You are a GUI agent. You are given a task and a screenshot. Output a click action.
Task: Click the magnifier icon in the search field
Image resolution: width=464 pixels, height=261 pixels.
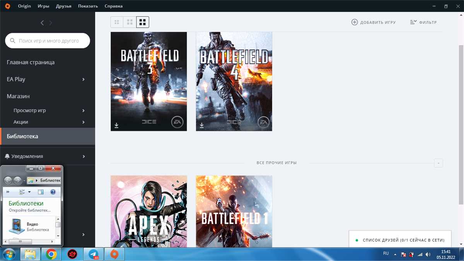pyautogui.click(x=12, y=41)
